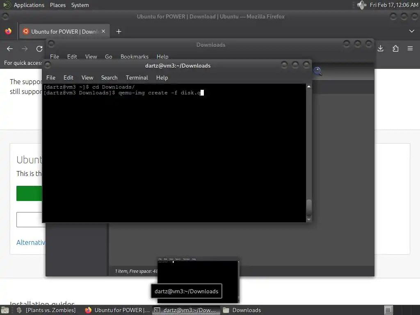Go back in Firefox
Image resolution: width=420 pixels, height=315 pixels.
pyautogui.click(x=10, y=48)
